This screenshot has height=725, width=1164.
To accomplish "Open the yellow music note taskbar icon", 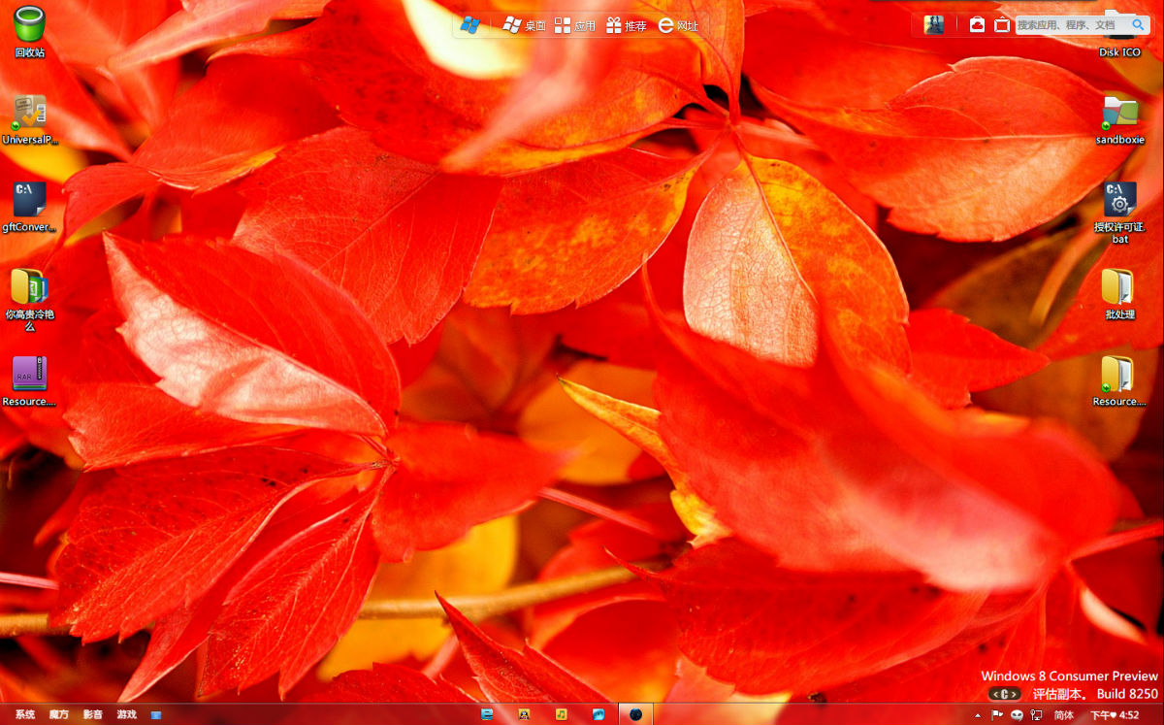I will 562,714.
